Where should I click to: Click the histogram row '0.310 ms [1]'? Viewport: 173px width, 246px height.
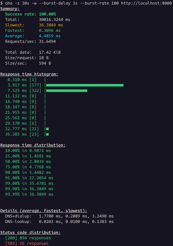27,80
